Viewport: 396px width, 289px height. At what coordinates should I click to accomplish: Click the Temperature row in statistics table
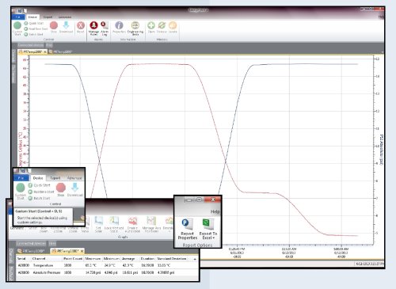click(107, 265)
